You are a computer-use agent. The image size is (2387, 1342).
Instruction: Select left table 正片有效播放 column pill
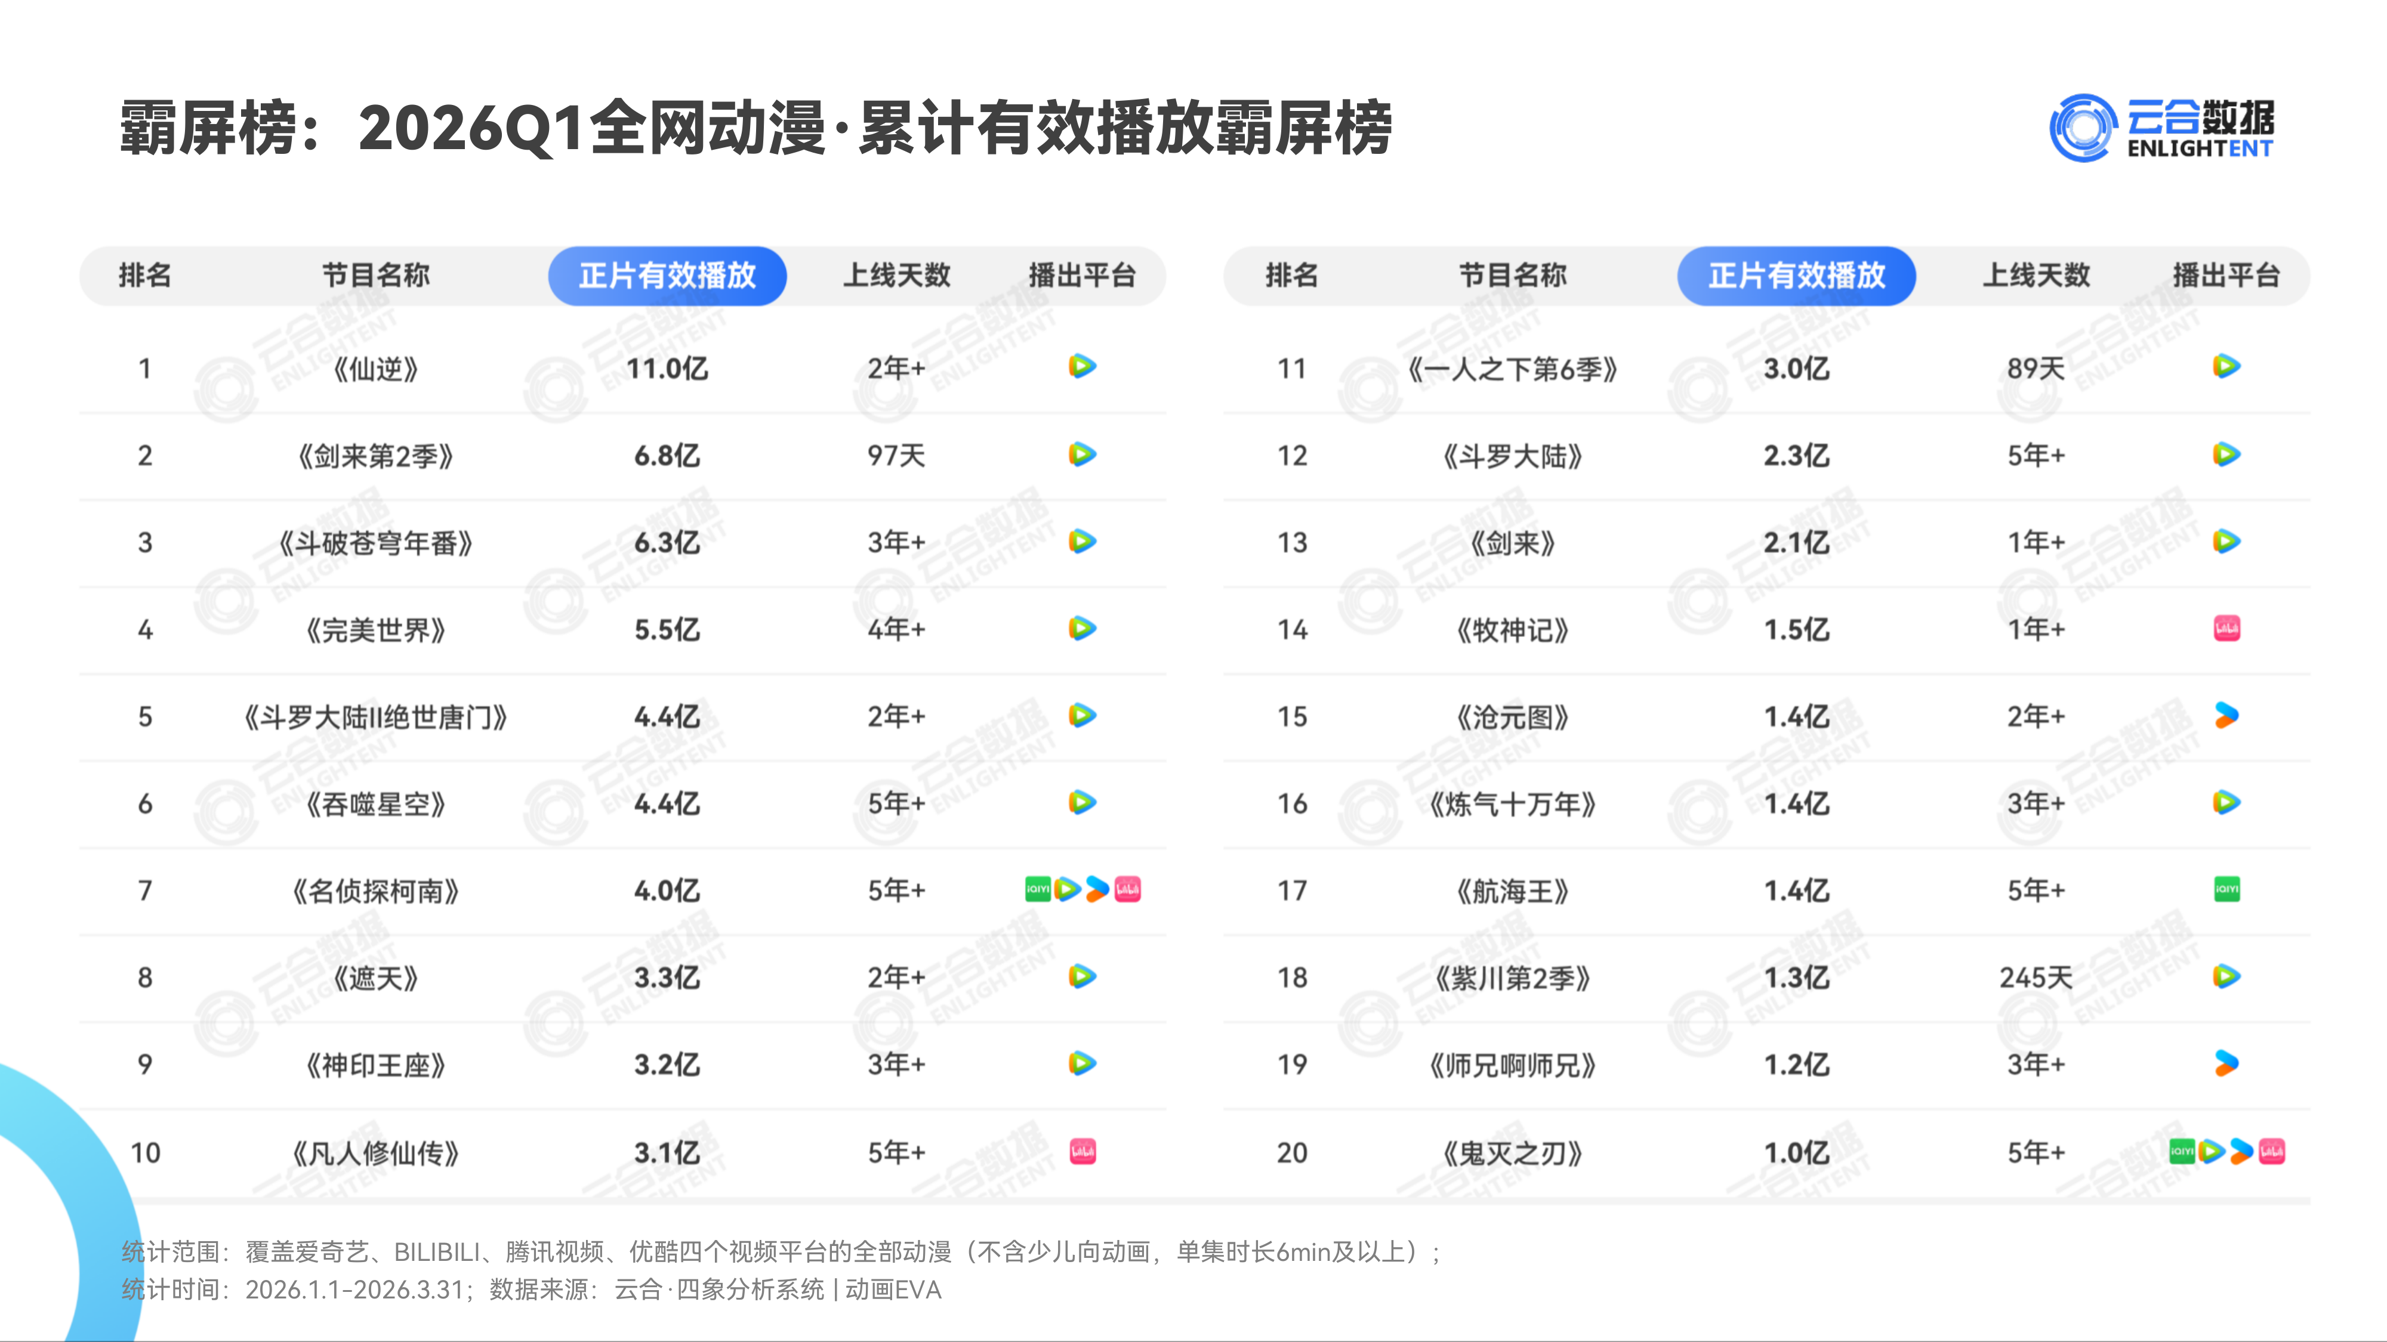[667, 276]
